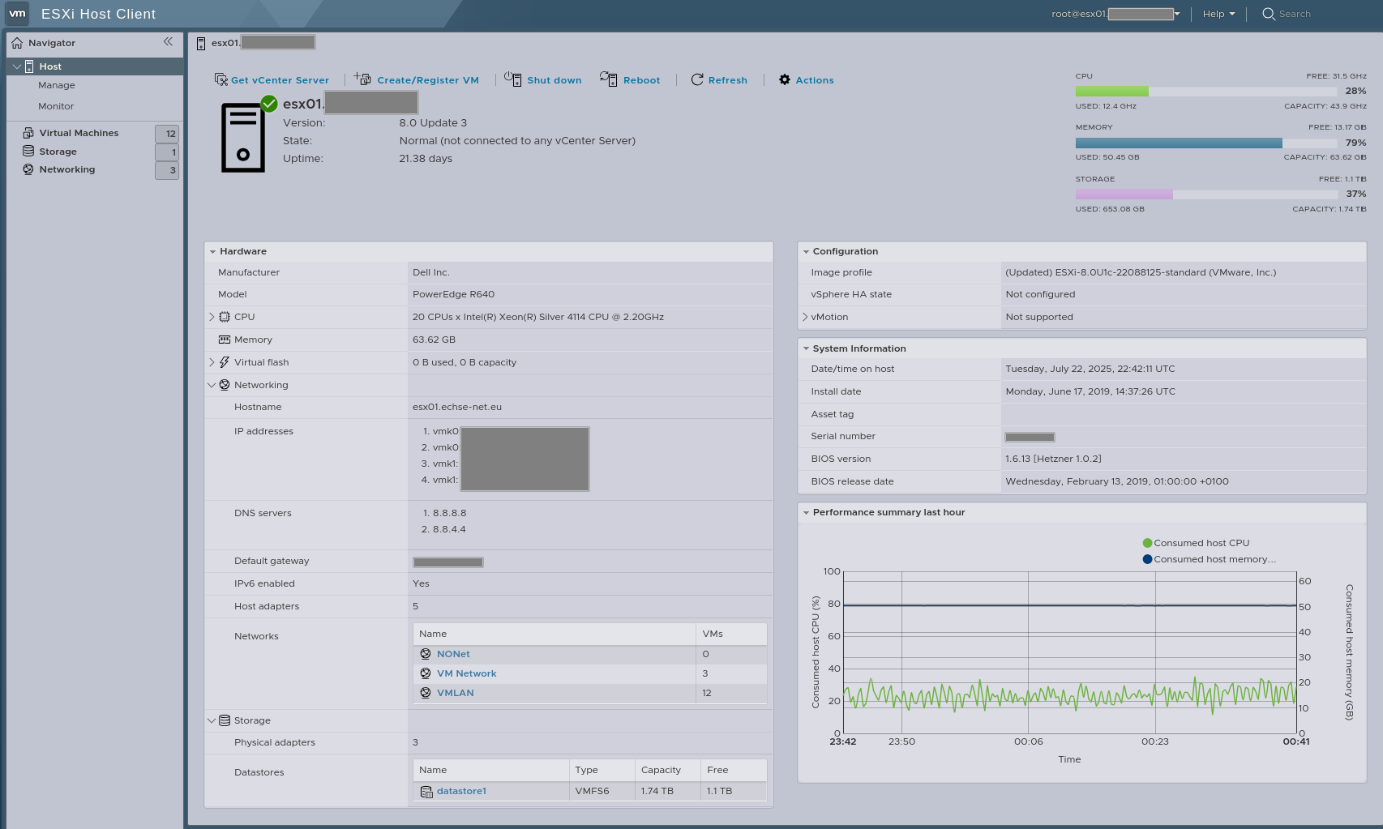Toggle Consumed host memory legend entry
This screenshot has width=1383, height=829.
pos(1209,559)
